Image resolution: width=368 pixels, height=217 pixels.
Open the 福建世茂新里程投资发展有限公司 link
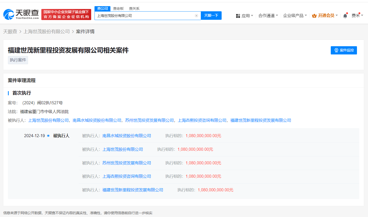(x=133, y=190)
